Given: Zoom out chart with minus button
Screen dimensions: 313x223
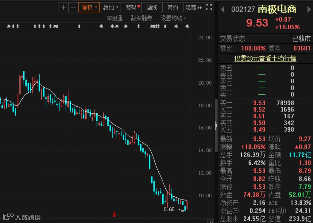Looking at the screenshot, I should (73, 7).
